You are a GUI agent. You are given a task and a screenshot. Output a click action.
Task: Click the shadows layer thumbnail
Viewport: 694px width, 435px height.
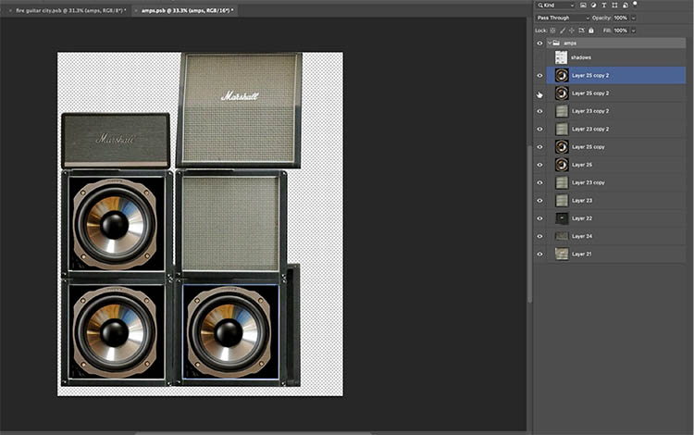pyautogui.click(x=562, y=57)
